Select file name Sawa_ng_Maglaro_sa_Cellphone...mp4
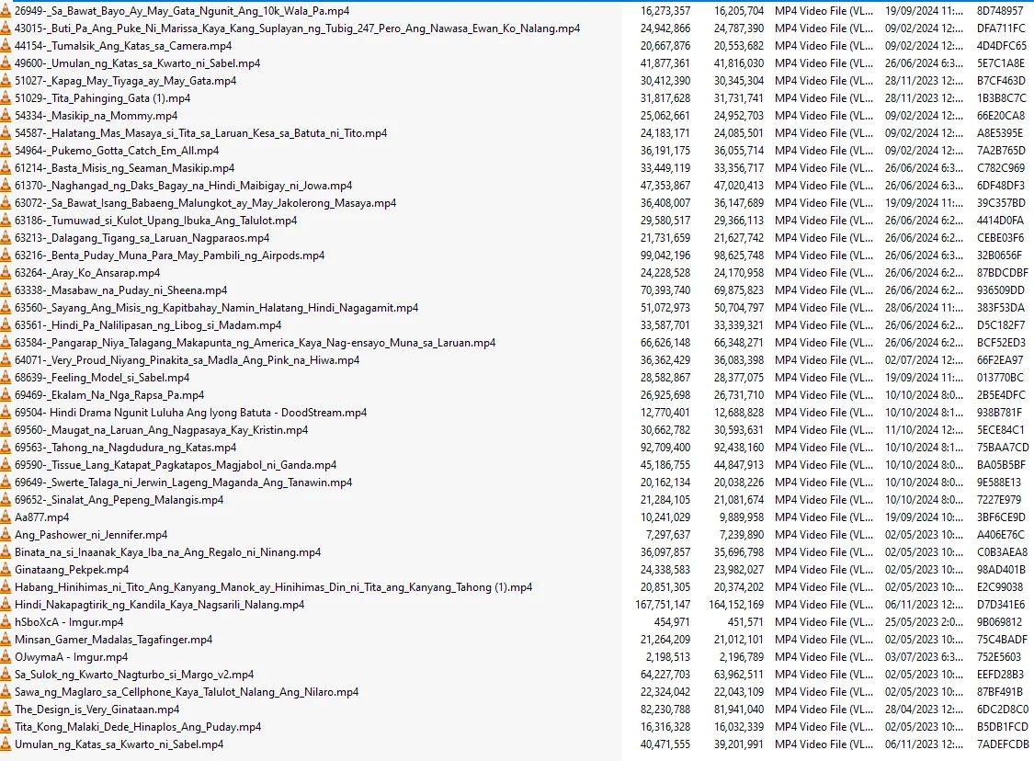 [187, 692]
